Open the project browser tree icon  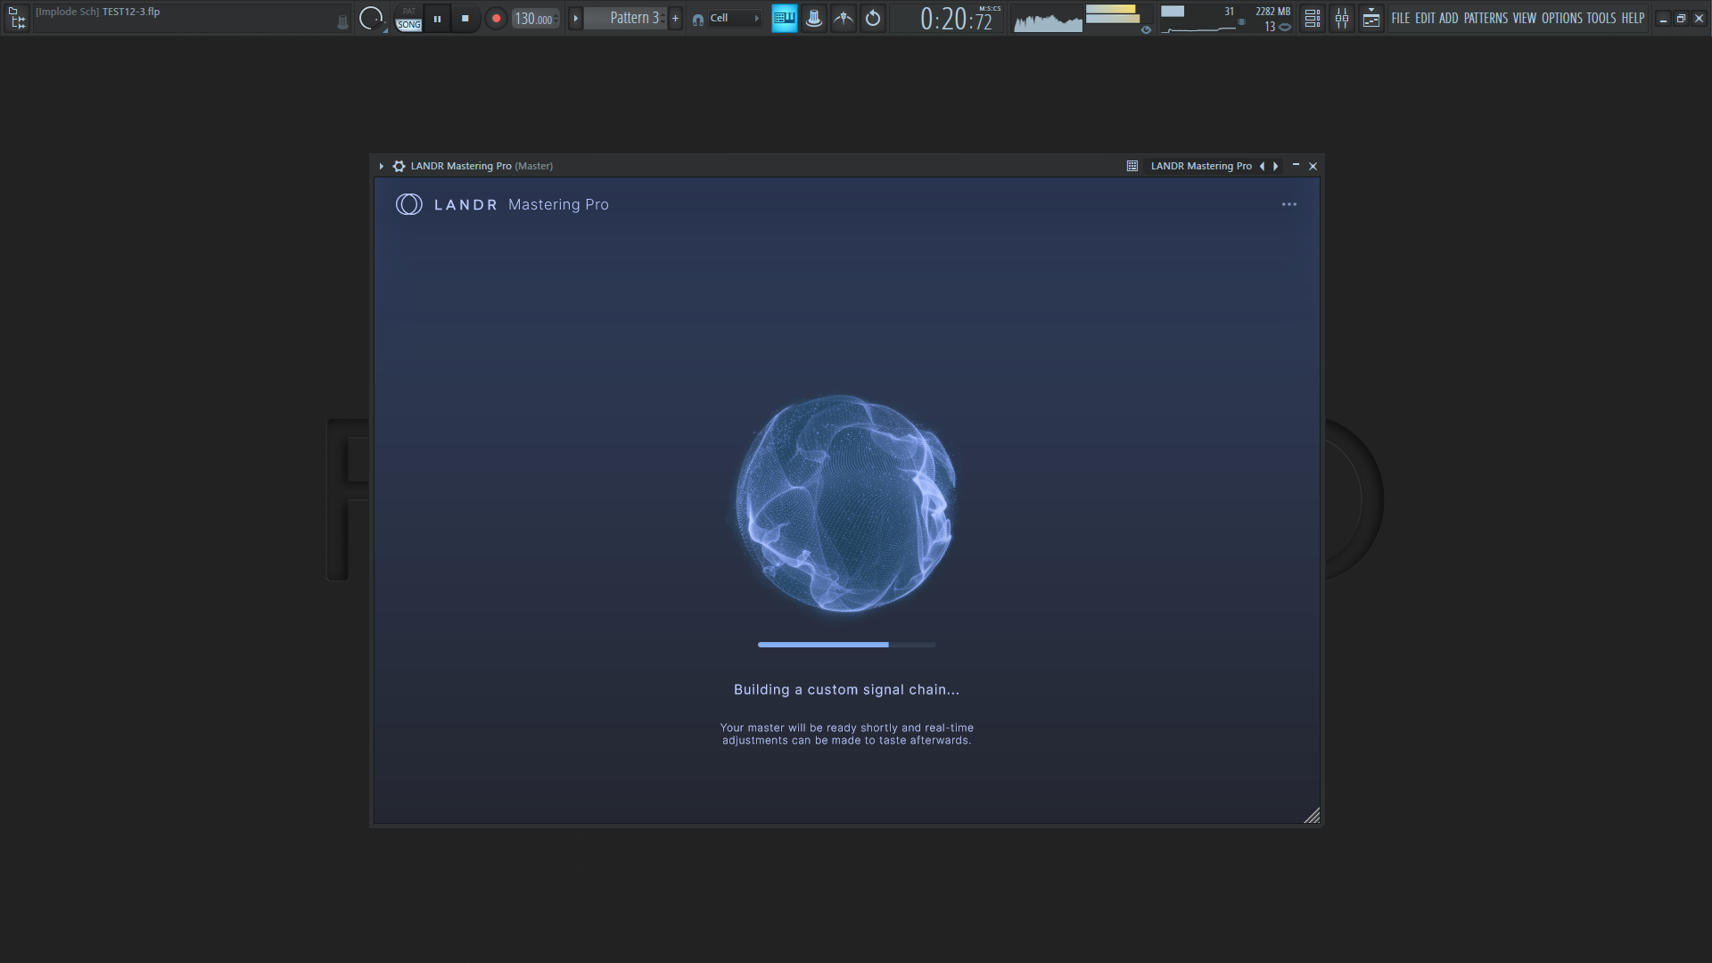pos(17,18)
